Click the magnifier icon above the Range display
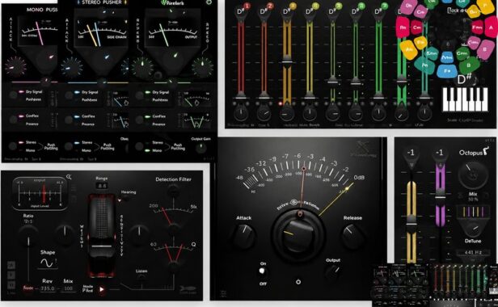 point(69,177)
